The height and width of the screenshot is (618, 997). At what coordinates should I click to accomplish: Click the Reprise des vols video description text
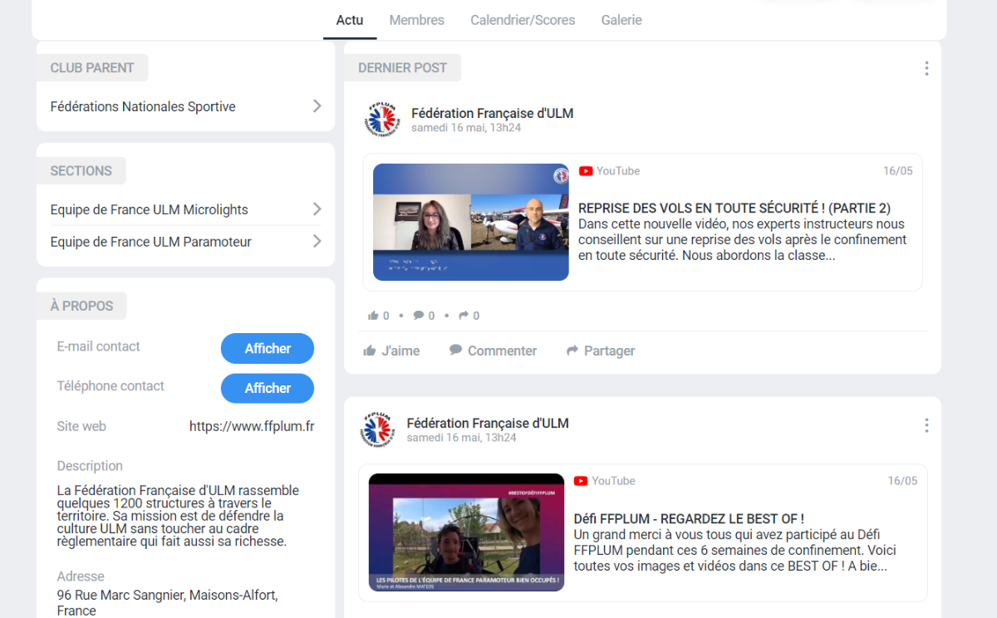pyautogui.click(x=742, y=239)
